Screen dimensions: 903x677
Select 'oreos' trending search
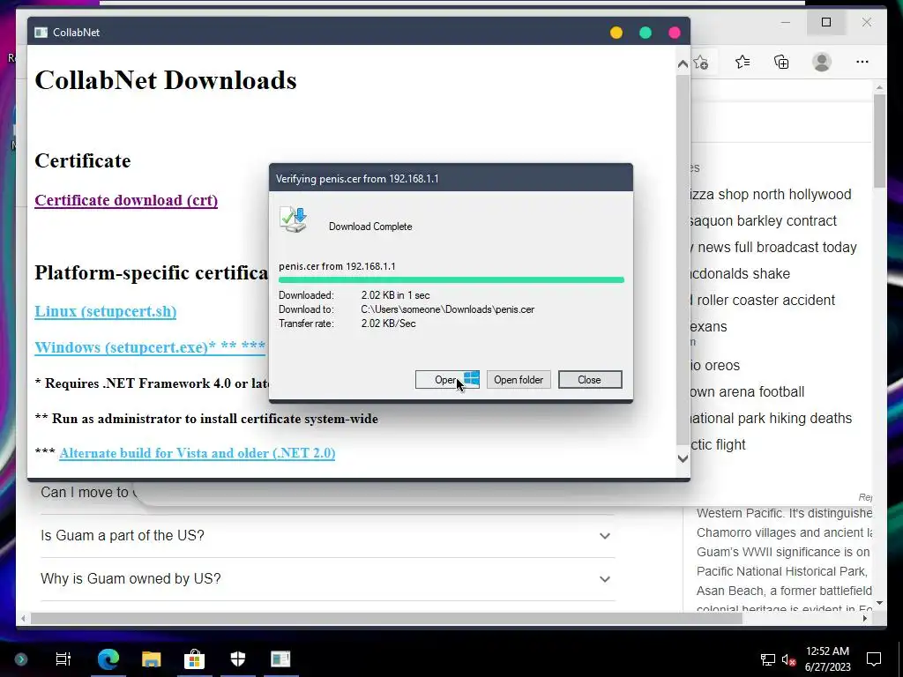pos(715,366)
